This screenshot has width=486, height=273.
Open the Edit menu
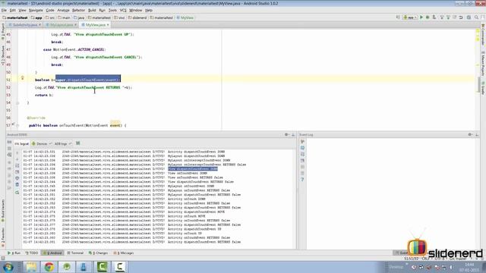pyautogui.click(x=13, y=10)
